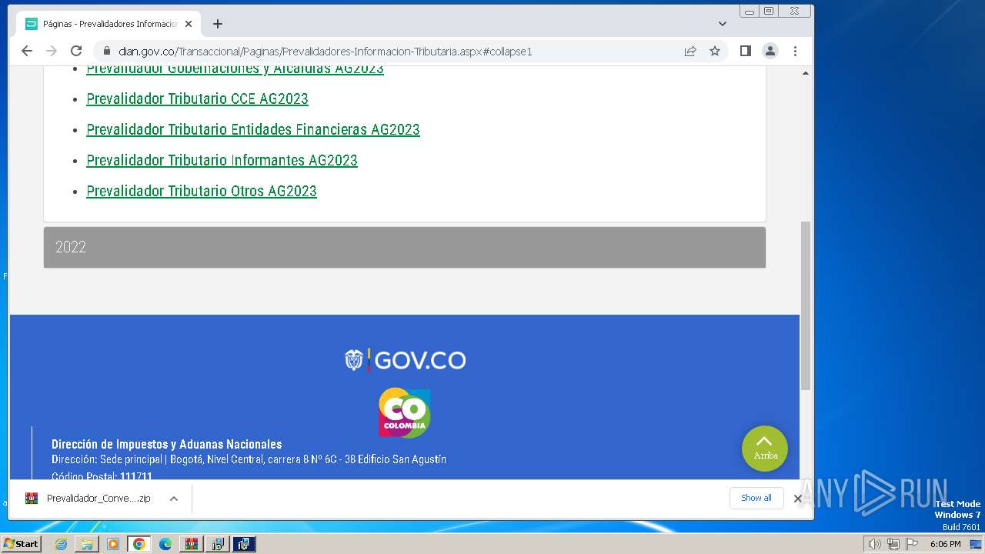The image size is (985, 554).
Task: Open the Chrome profile avatar
Action: click(x=770, y=51)
